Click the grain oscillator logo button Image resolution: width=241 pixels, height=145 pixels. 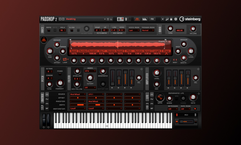point(44,40)
